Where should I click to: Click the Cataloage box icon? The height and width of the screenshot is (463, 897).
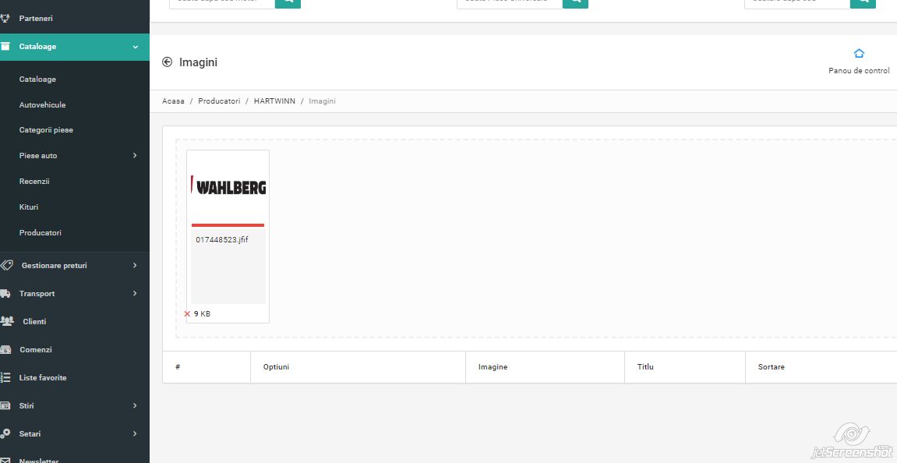[x=5, y=46]
